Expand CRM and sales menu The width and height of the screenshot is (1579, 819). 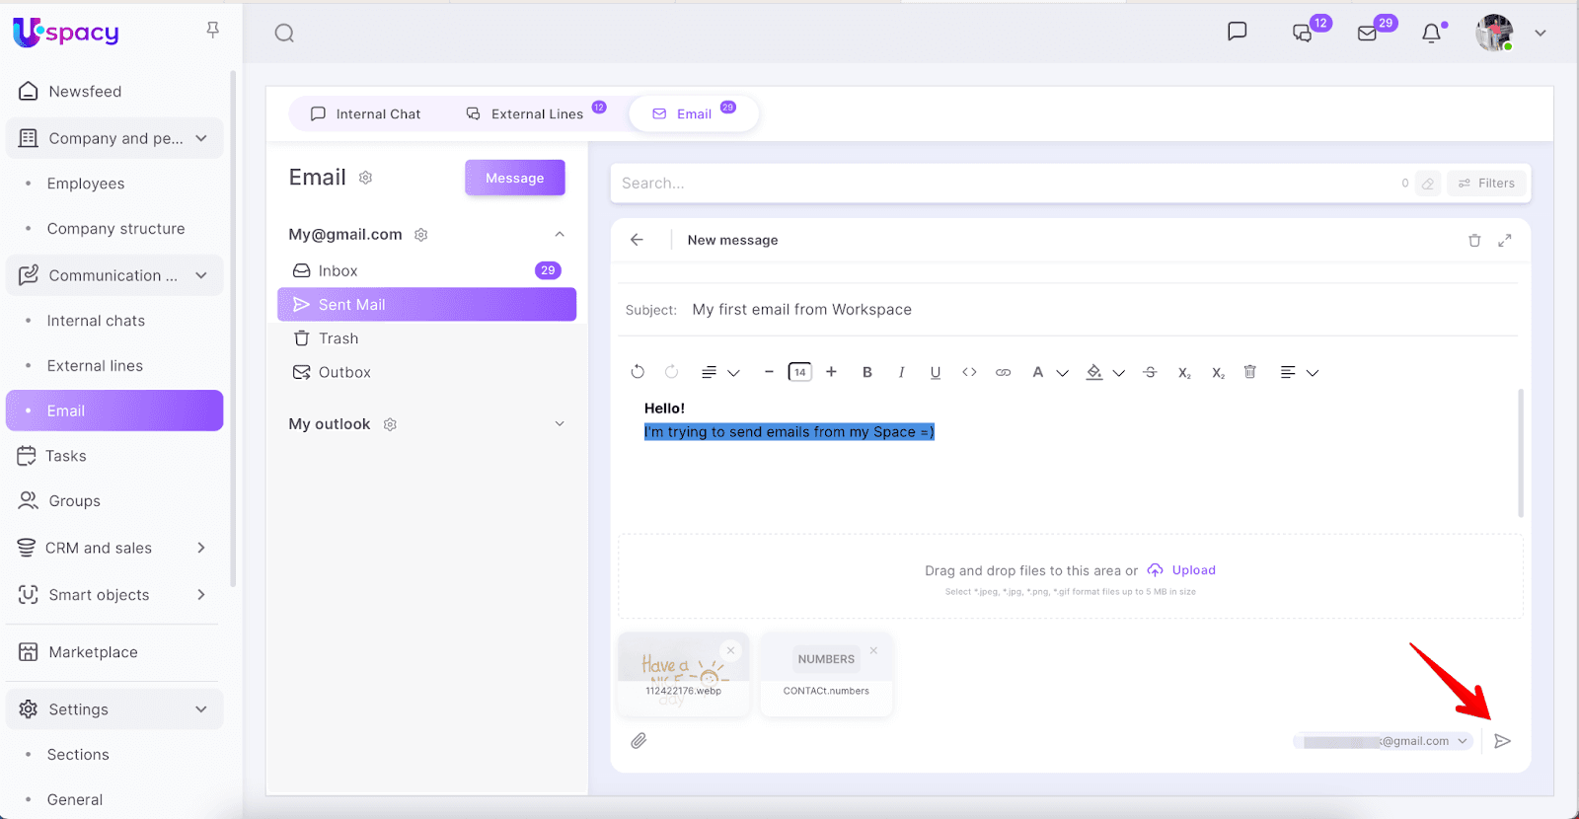click(x=201, y=548)
